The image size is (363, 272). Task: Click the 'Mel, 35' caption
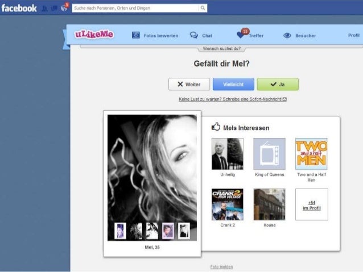coord(152,247)
